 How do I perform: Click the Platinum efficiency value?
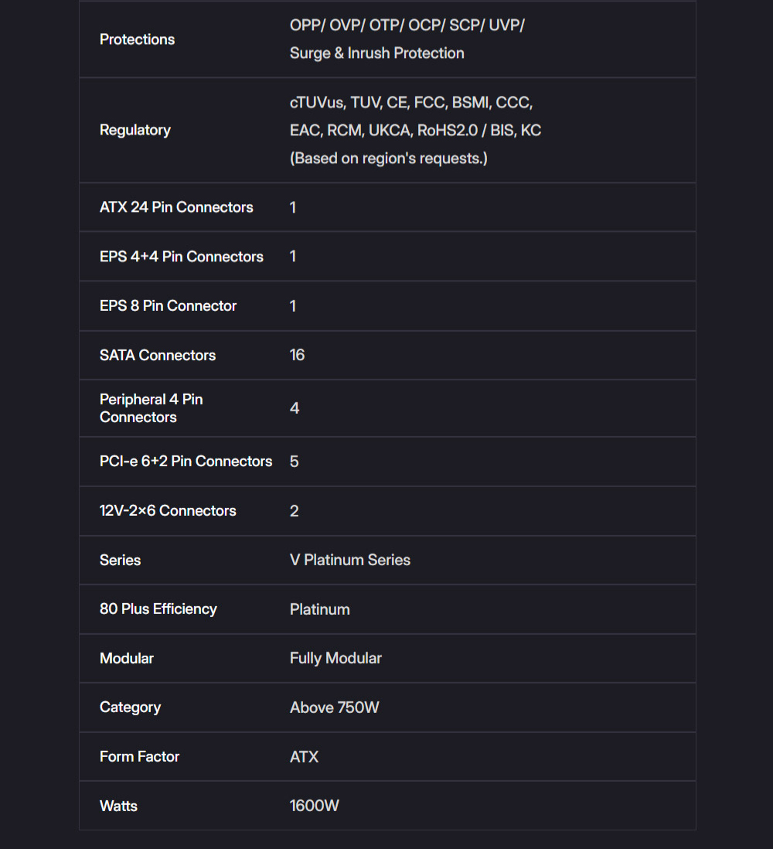319,609
